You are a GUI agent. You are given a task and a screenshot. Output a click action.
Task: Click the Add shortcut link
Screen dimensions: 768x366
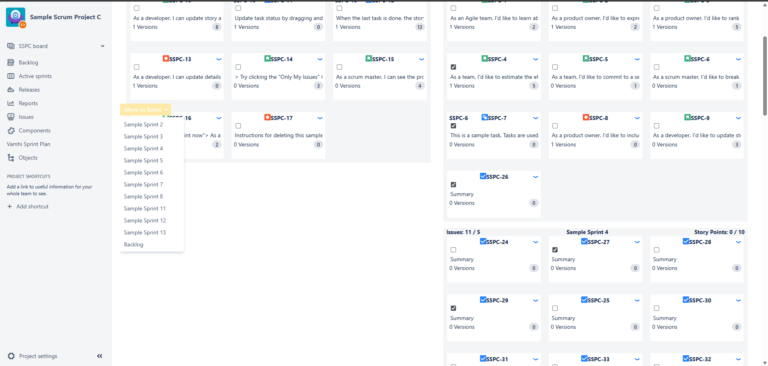tap(32, 206)
